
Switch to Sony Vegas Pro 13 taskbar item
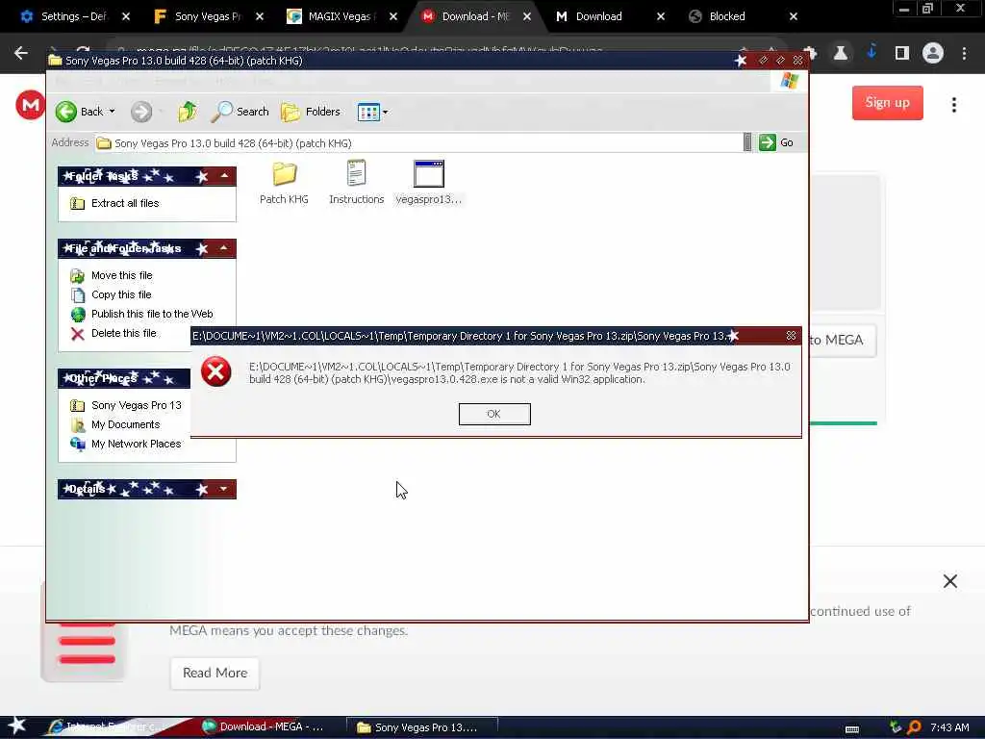click(423, 727)
